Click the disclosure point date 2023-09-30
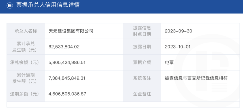Screen dimensions: 243x110 (x=179, y=31)
